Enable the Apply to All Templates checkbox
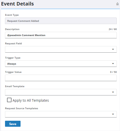120x131 pixels. click(x=9, y=100)
